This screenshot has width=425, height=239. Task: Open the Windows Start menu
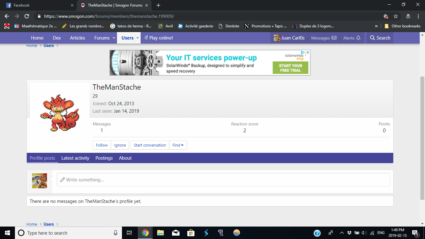7,233
